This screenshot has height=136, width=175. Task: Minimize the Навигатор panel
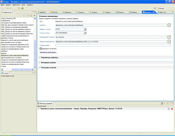click(33, 12)
